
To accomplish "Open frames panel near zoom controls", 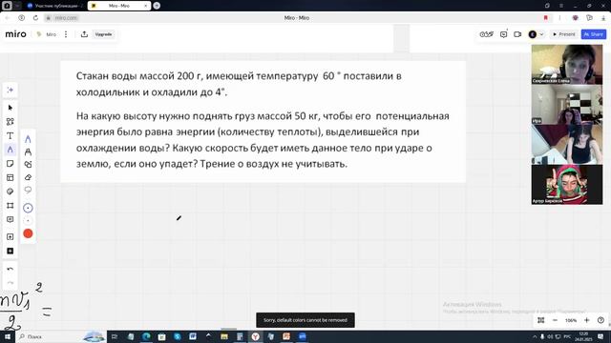I will [x=541, y=320].
